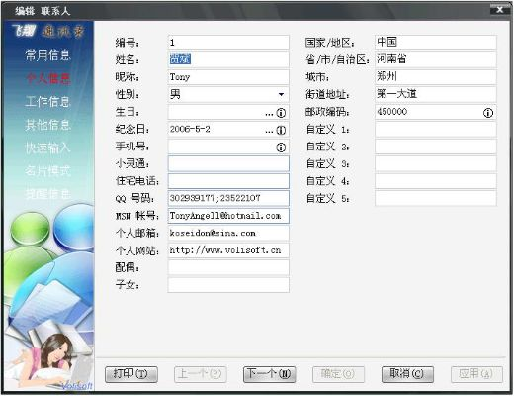Focus the 子女 input field
The height and width of the screenshot is (396, 514).
(x=228, y=285)
